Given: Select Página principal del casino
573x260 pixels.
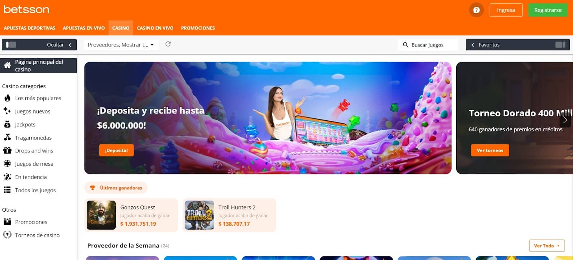Looking at the screenshot, I should 38,66.
